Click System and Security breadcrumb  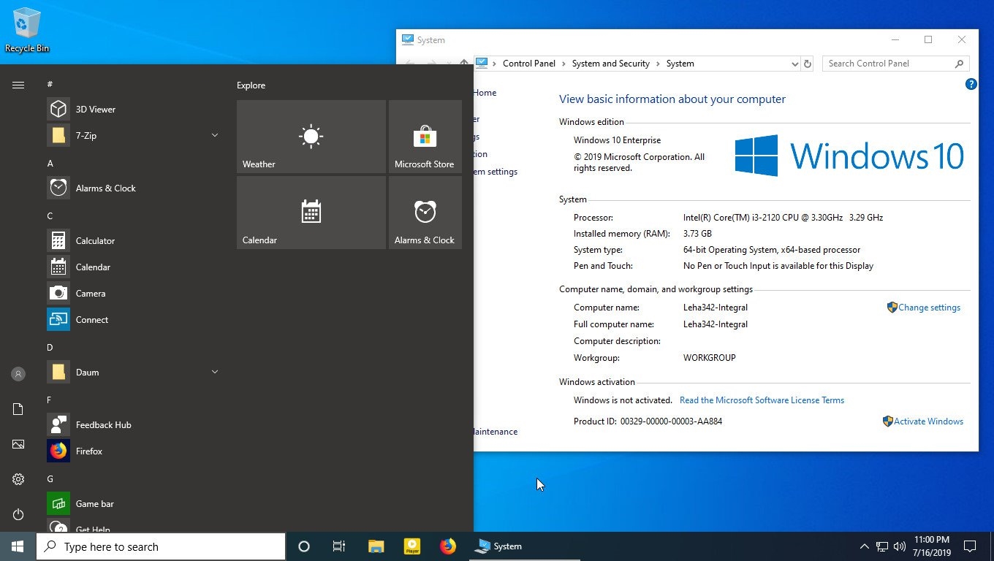(x=611, y=64)
